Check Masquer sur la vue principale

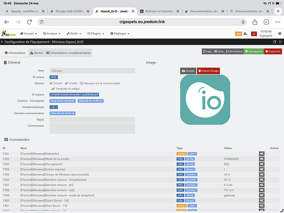(81, 83)
